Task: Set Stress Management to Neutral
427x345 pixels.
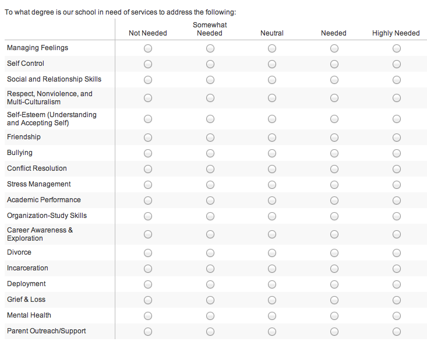Action: (272, 185)
